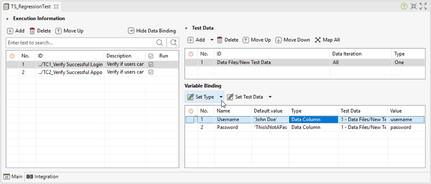431x184 pixels.
Task: Click the search magnifier icon
Action: pos(159,43)
